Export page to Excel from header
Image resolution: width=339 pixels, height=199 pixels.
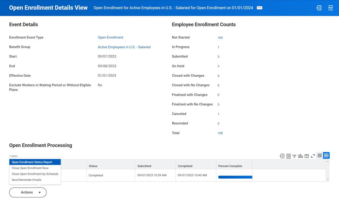tap(319, 8)
